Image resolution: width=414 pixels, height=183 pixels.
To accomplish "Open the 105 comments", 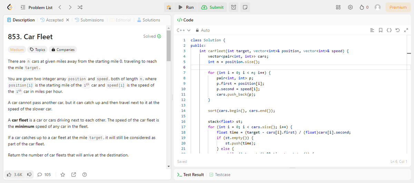I will [x=44, y=175].
